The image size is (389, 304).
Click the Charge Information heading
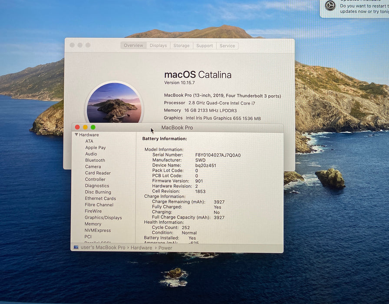tap(165, 197)
